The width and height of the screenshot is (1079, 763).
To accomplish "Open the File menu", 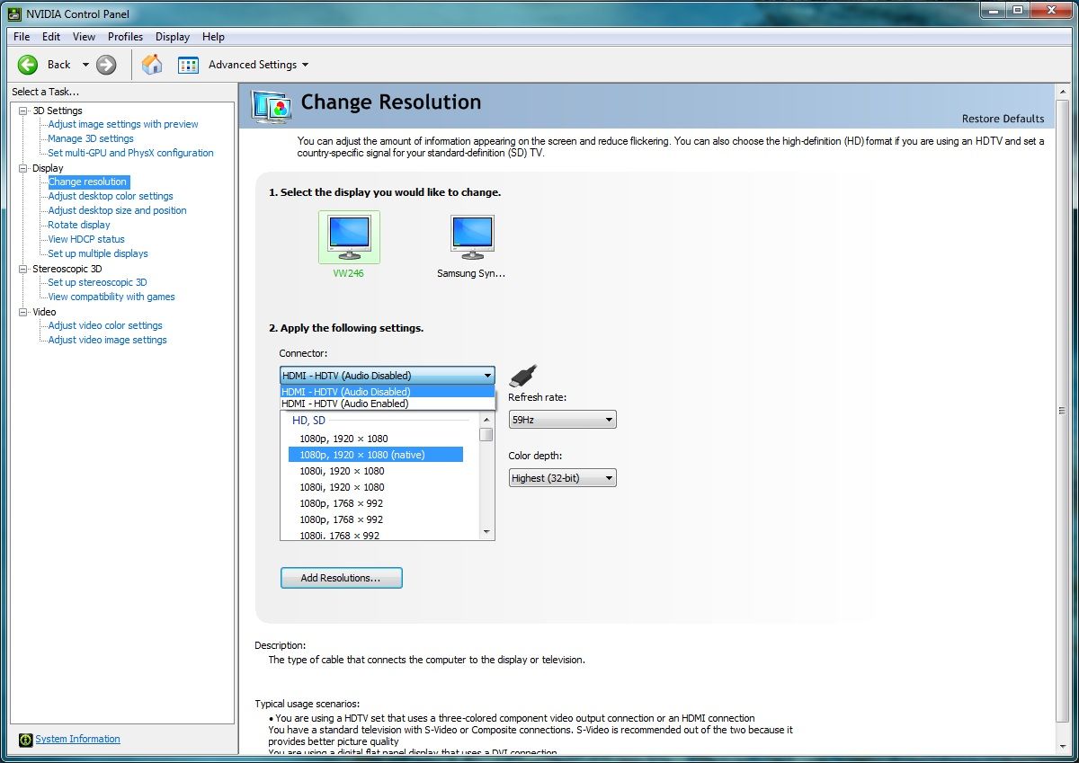I will pos(22,37).
